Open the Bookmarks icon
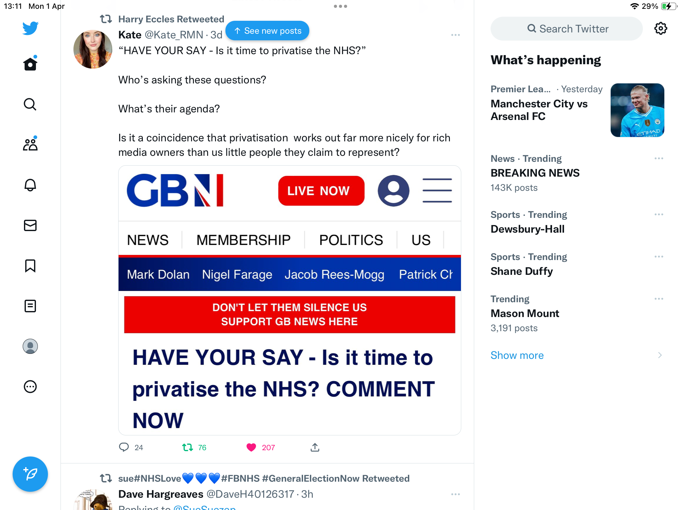This screenshot has width=681, height=510. tap(30, 266)
